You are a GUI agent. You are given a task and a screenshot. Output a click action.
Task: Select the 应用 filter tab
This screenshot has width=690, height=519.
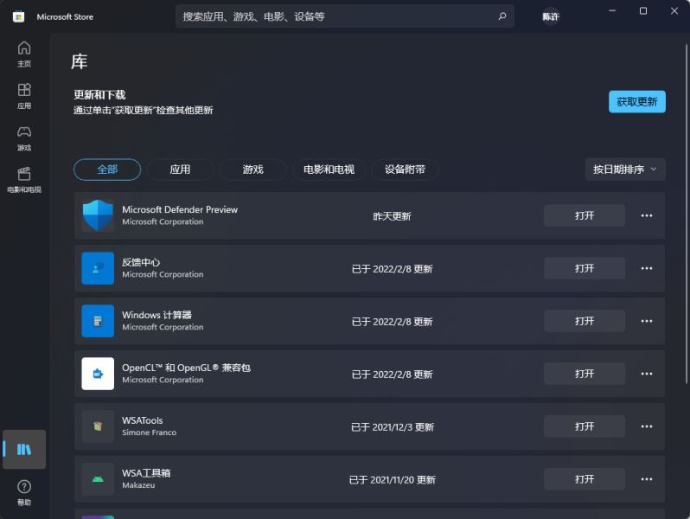(181, 170)
